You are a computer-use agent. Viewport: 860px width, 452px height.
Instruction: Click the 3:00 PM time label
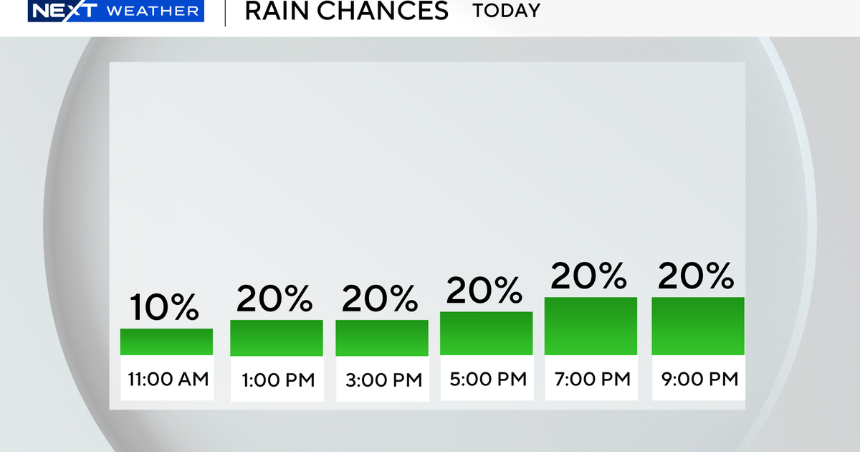click(382, 379)
